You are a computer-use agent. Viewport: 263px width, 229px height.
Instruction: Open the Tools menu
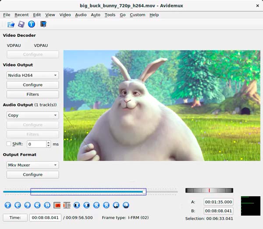coord(110,15)
